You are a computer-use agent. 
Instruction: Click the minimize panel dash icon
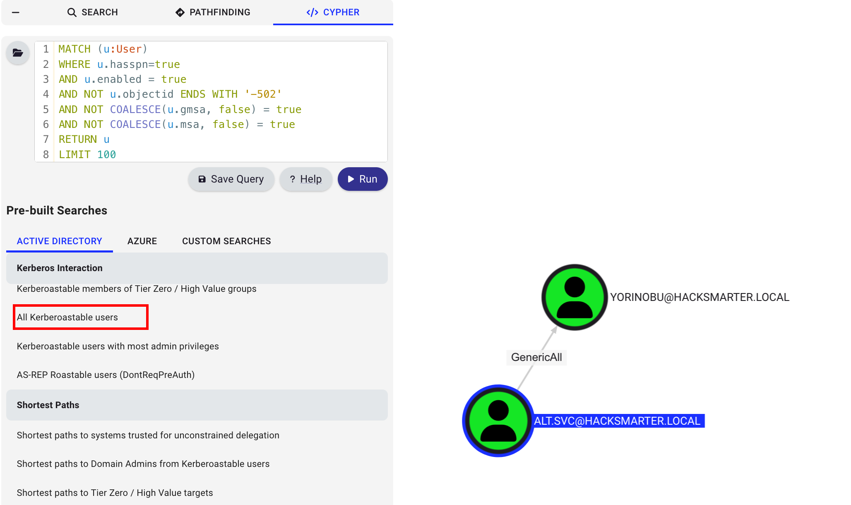[16, 12]
